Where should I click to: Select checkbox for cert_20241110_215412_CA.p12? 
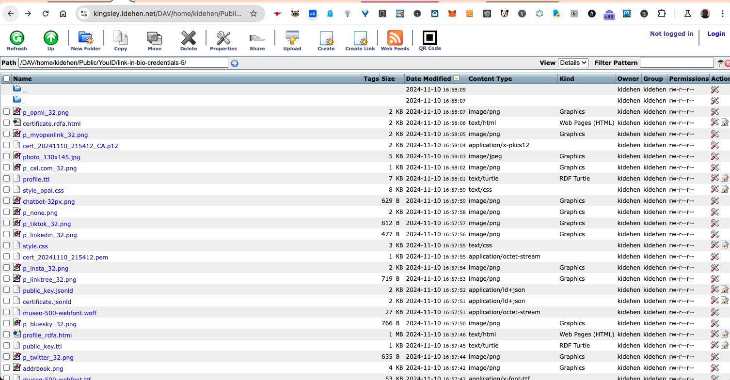pos(7,145)
